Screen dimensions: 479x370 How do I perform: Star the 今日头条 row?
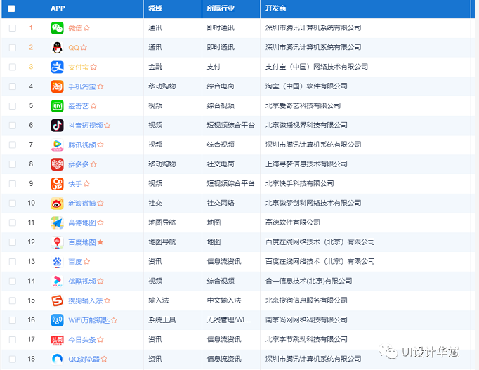[x=100, y=340]
